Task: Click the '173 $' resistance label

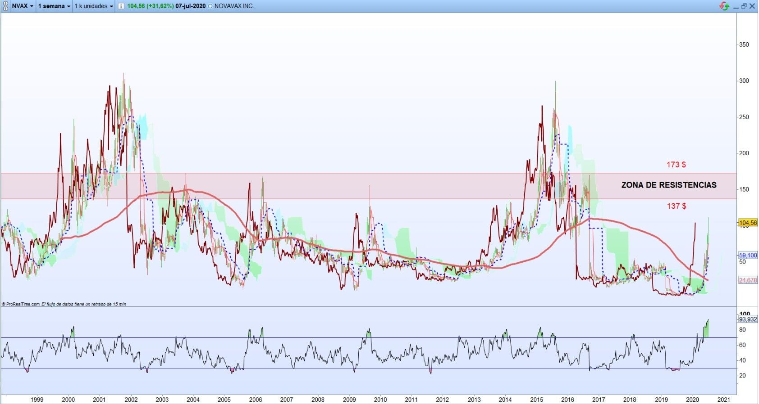Action: 676,165
